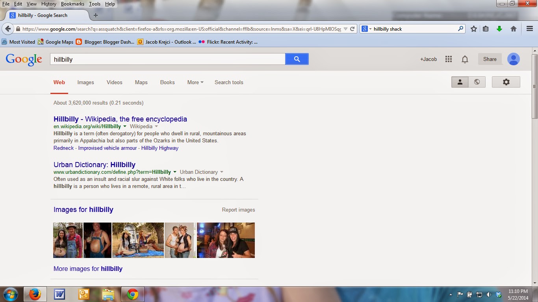This screenshot has width=538, height=302.
Task: Open the File menu
Action: tap(6, 4)
